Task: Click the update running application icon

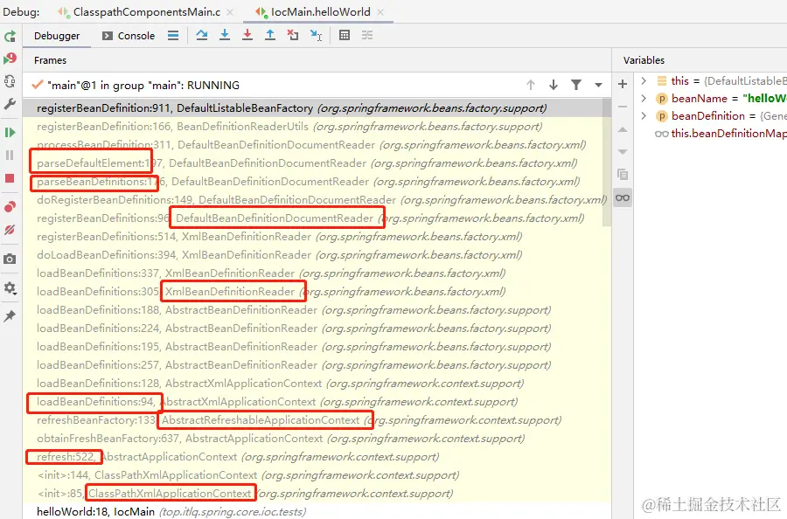Action: tap(10, 81)
